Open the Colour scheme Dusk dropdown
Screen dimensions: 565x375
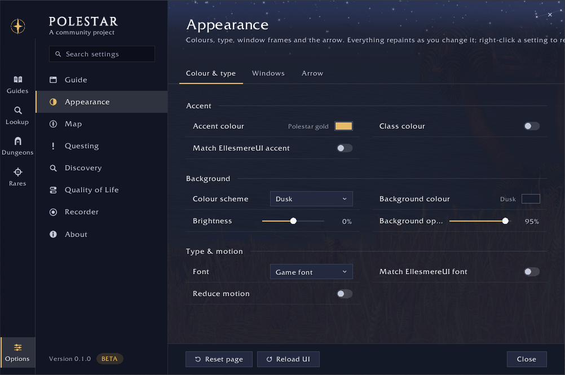311,199
